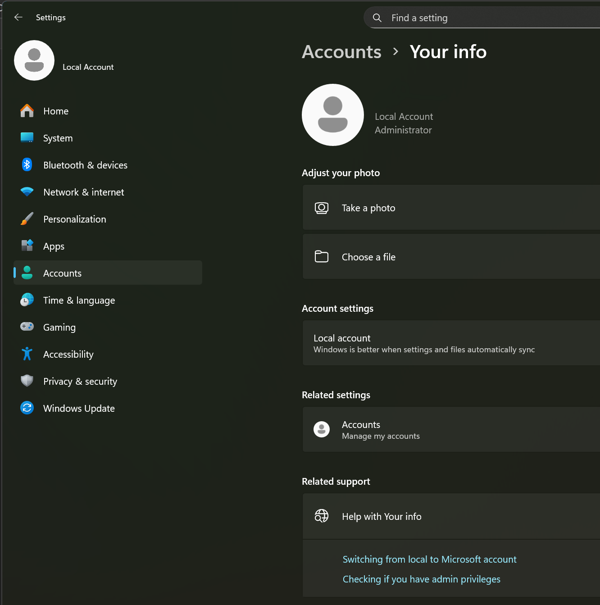The width and height of the screenshot is (600, 605).
Task: Click the sidebar Local Account profile picture
Action: [34, 60]
